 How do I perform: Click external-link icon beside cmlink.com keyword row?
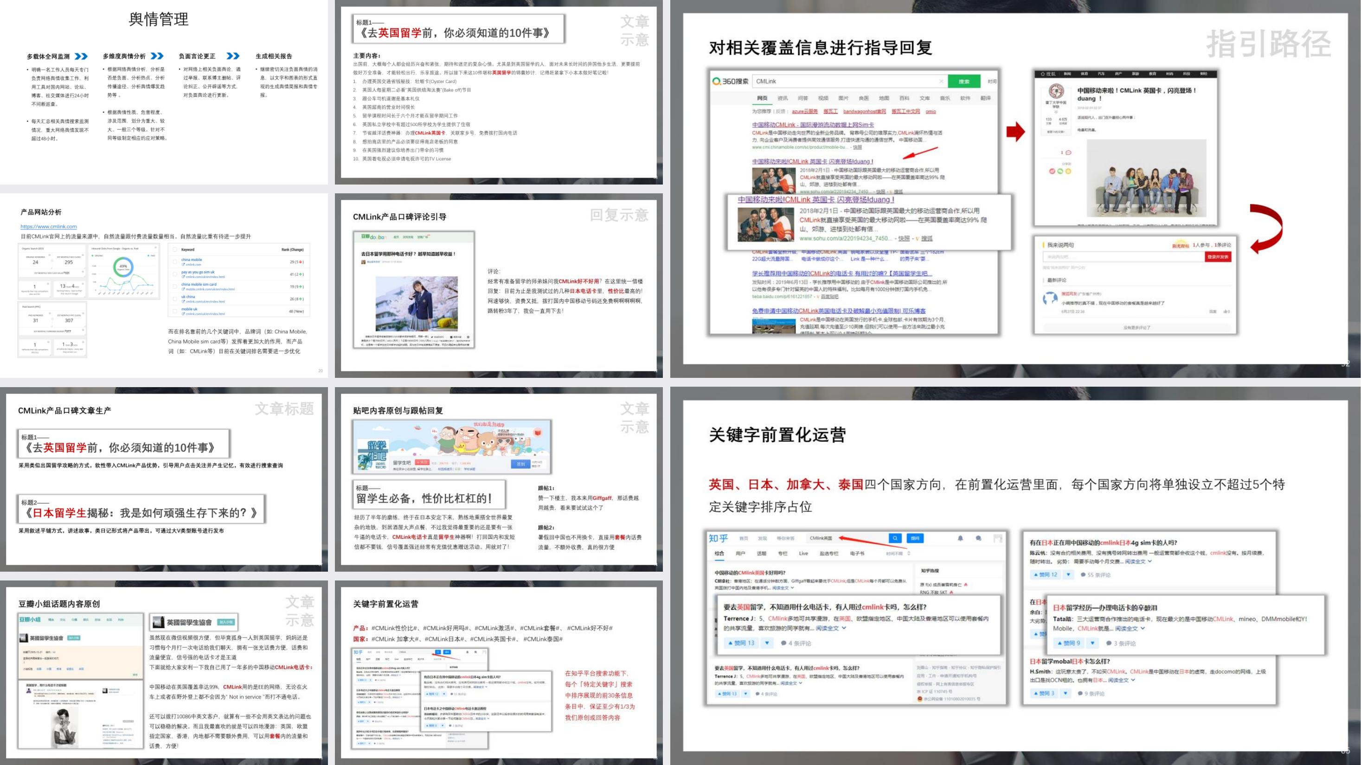coord(183,264)
